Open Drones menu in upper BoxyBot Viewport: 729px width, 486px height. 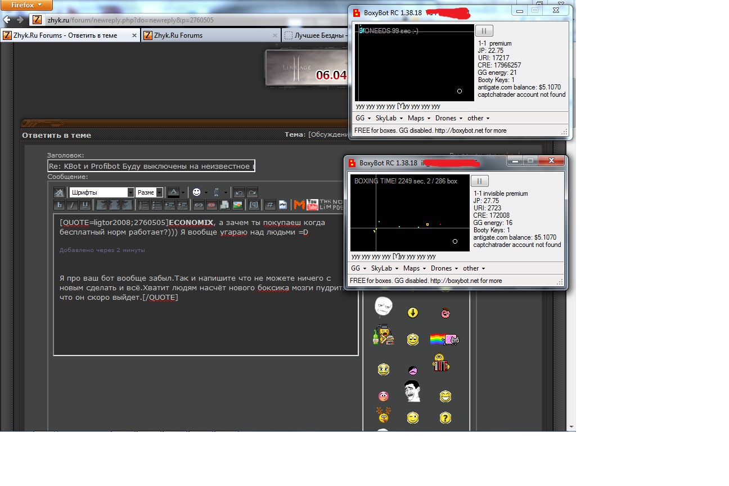449,118
